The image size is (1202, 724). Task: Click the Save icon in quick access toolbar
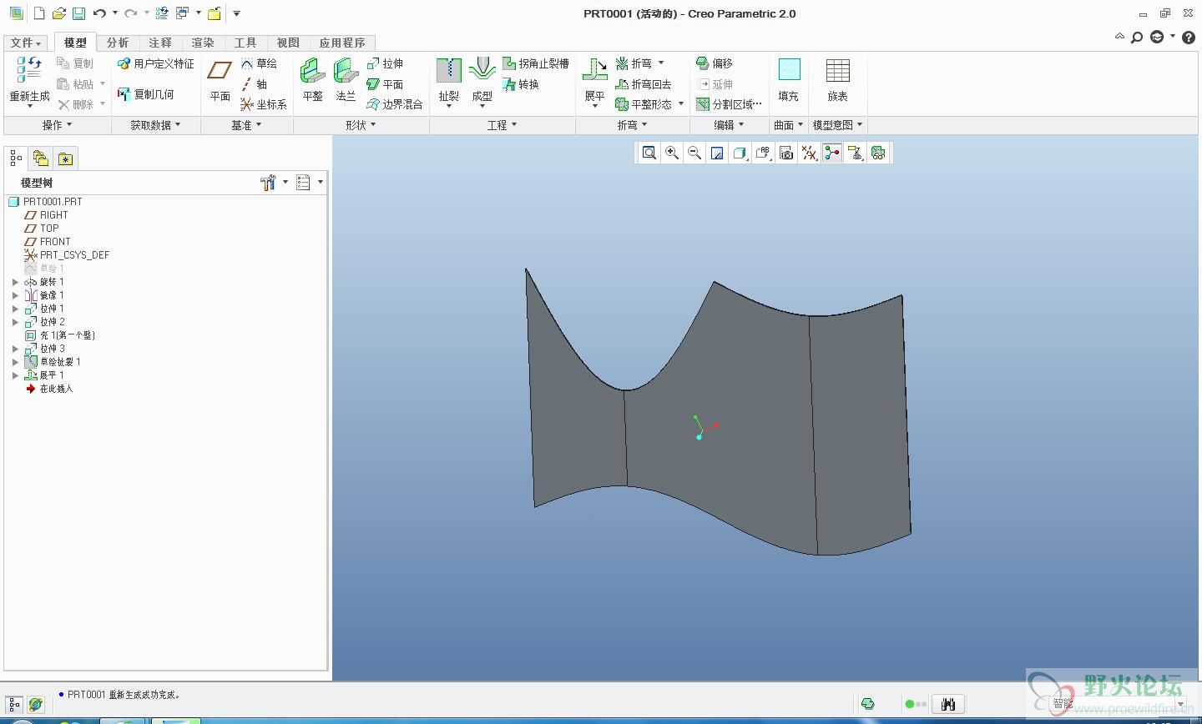coord(78,13)
